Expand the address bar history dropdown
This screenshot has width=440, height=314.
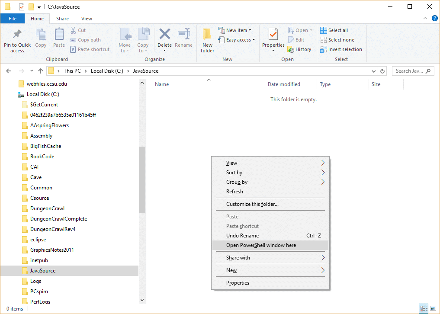coord(374,71)
